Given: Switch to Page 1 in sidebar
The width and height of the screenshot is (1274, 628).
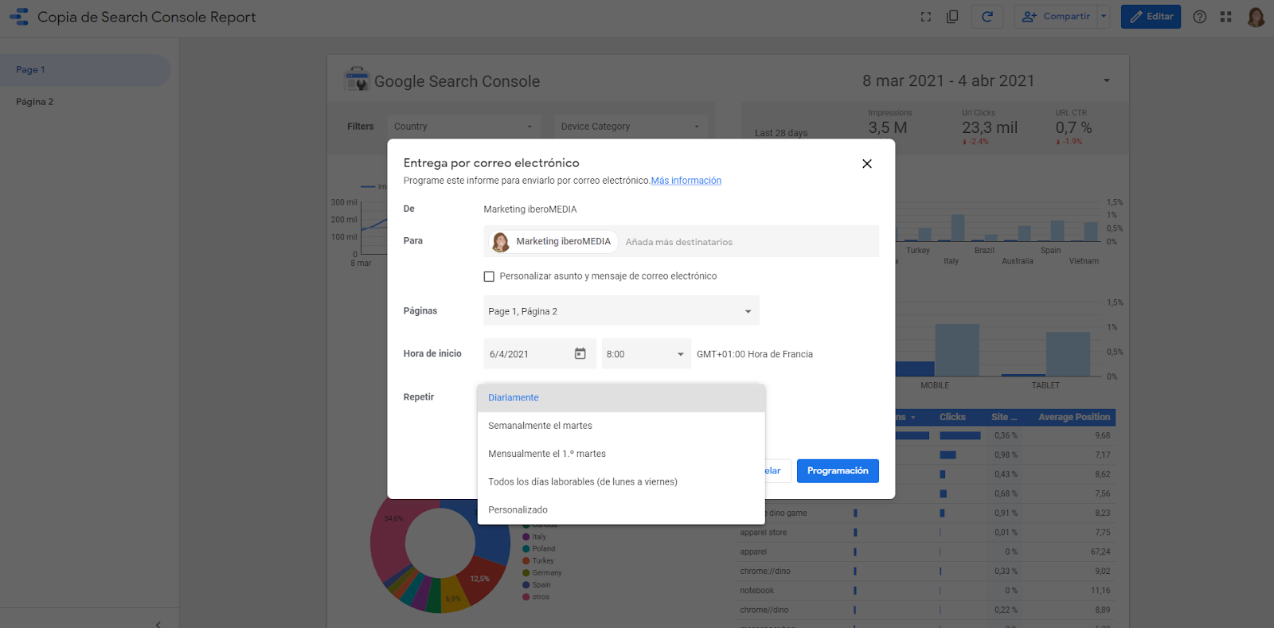Looking at the screenshot, I should click(x=85, y=70).
